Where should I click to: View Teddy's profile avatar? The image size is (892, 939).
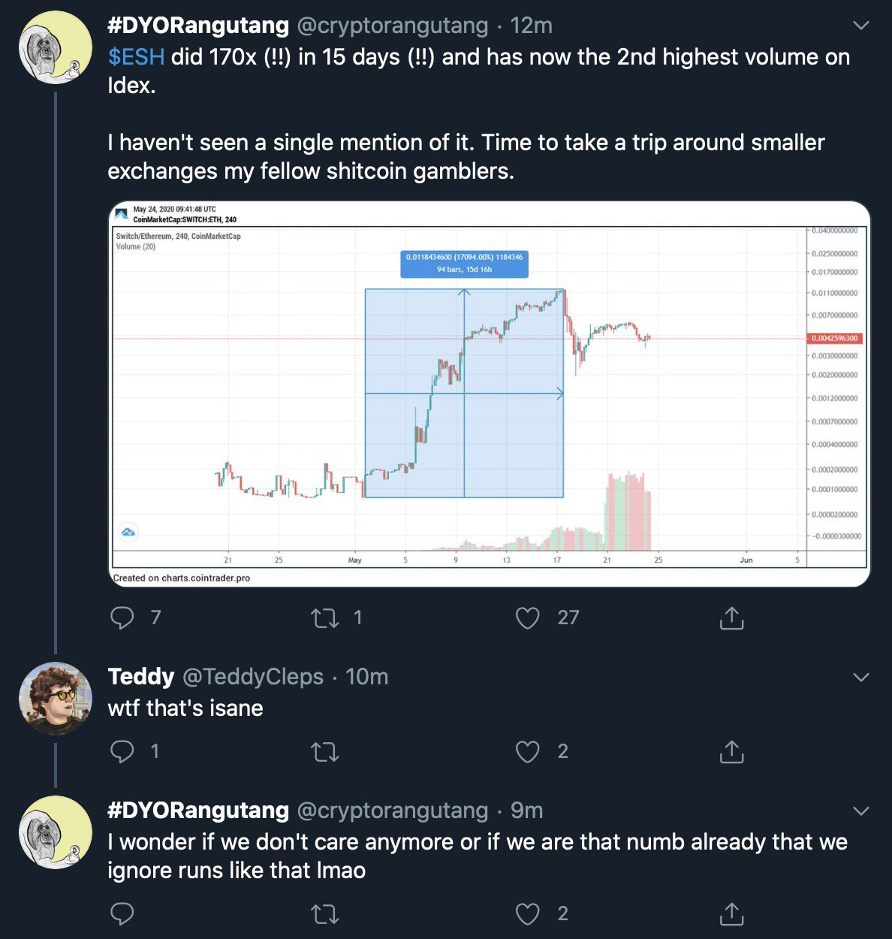[56, 699]
